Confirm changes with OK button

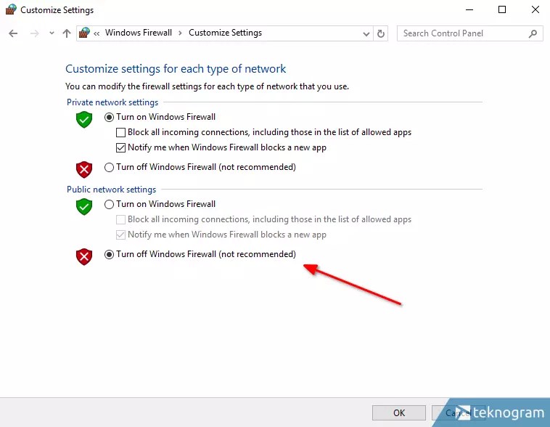(x=399, y=412)
